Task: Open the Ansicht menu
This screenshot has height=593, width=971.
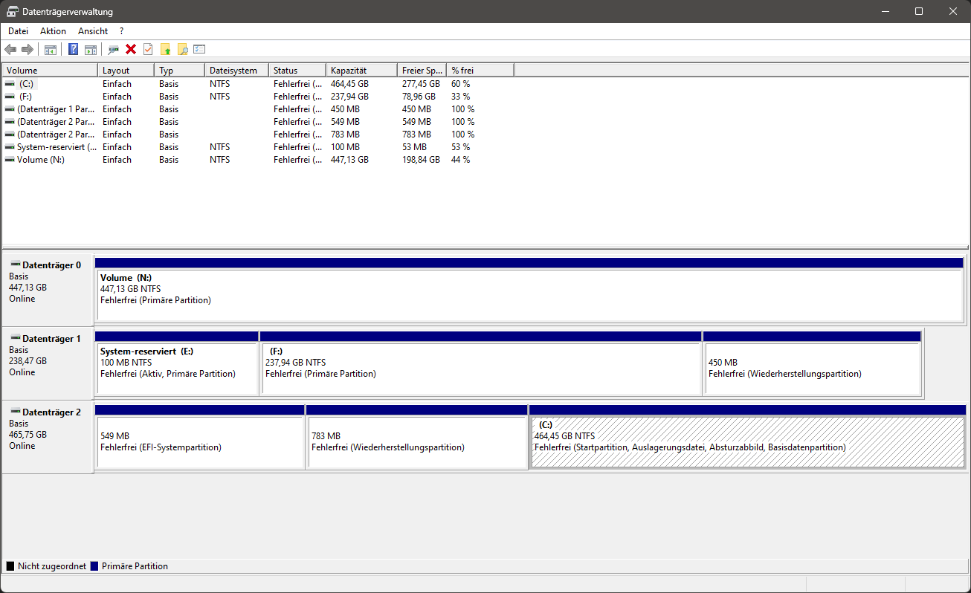Action: coord(93,31)
